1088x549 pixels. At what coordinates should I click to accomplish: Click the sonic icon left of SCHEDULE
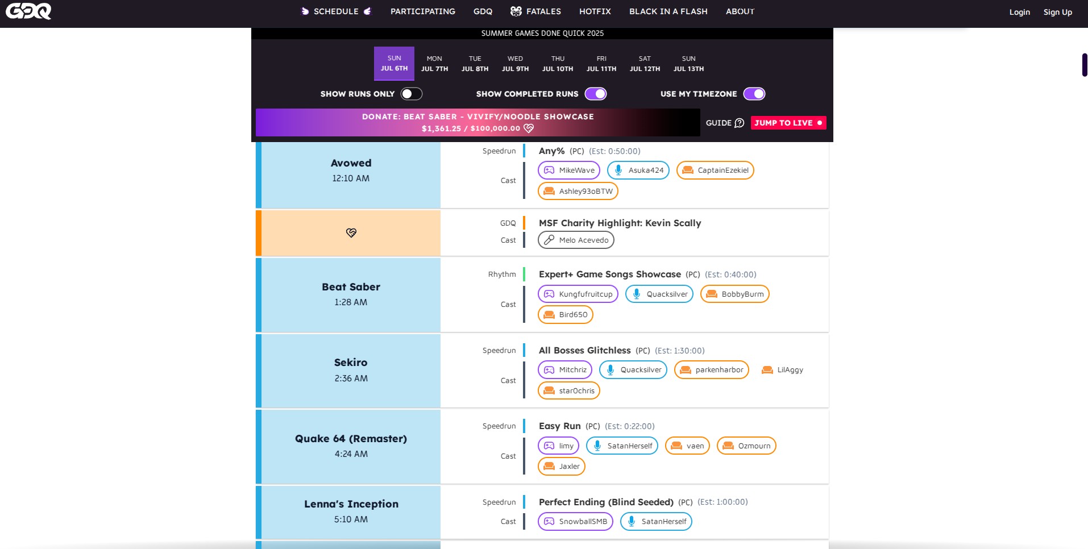pyautogui.click(x=305, y=11)
